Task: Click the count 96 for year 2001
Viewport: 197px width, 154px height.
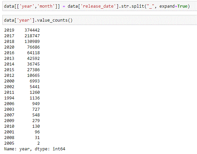Action: point(37,132)
